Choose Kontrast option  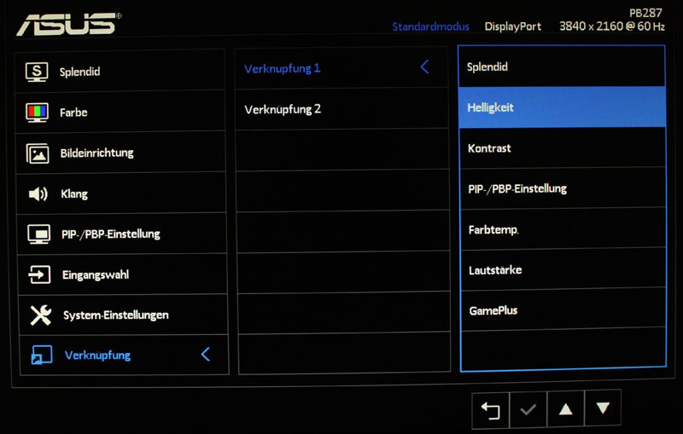[x=563, y=148]
